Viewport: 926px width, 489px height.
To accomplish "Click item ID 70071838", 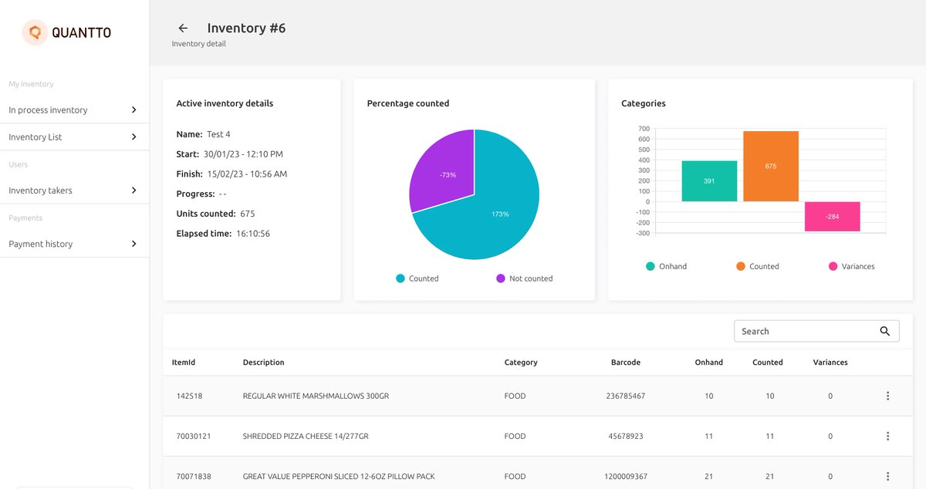I will pos(194,476).
